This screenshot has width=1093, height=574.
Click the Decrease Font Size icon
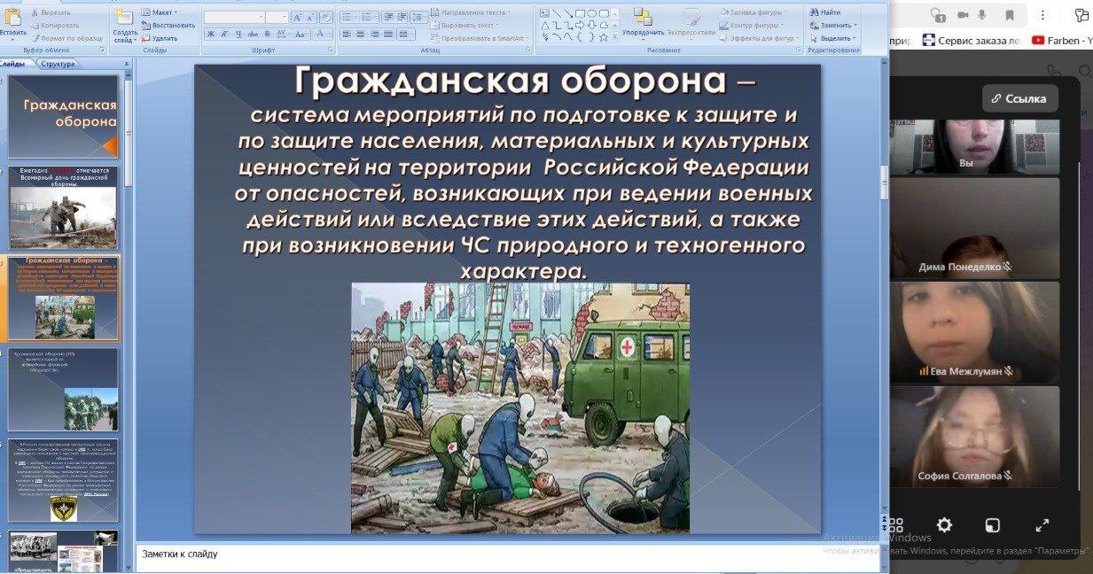[x=311, y=17]
